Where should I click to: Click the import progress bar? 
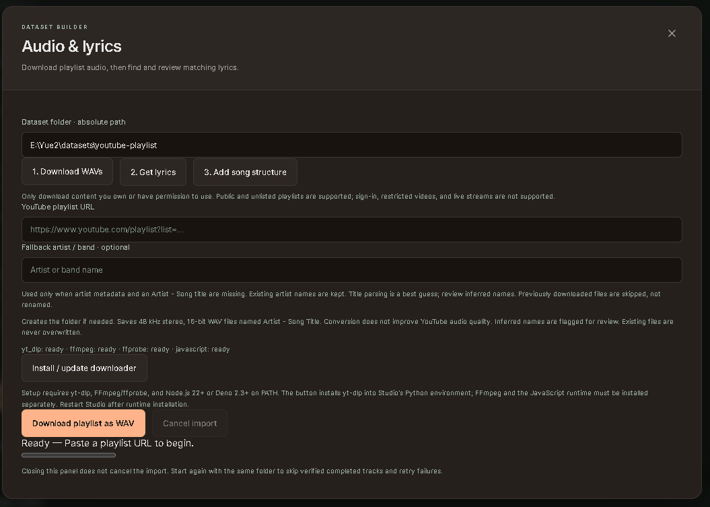click(69, 455)
